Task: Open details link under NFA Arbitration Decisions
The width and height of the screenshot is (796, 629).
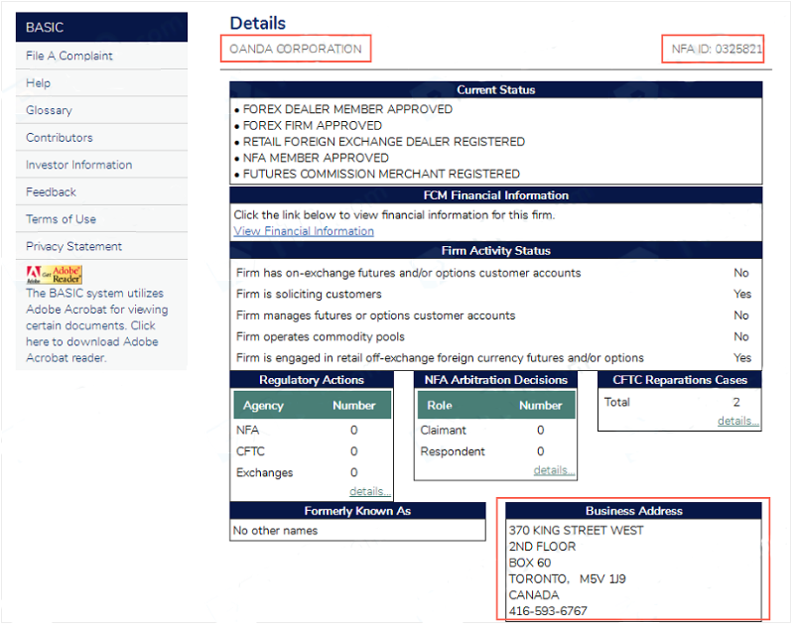Action: (x=555, y=470)
